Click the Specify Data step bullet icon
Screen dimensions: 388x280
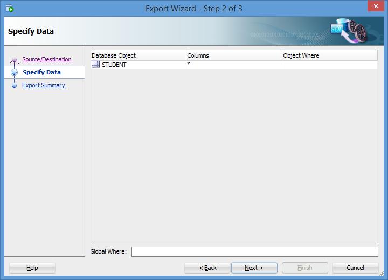coord(15,72)
